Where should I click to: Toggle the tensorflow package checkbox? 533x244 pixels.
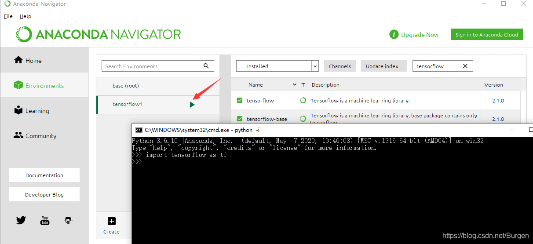point(240,100)
